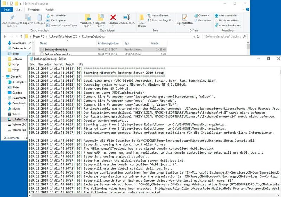Open Editor Hilfe menu

pos(80,64)
